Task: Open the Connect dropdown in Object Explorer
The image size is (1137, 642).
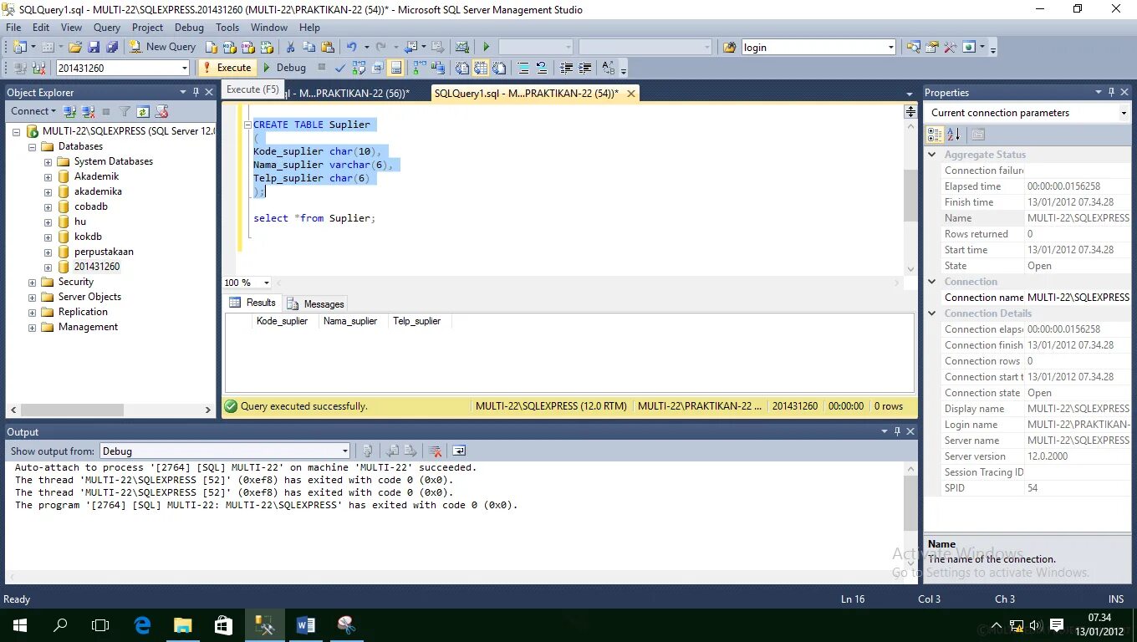Action: pyautogui.click(x=33, y=111)
